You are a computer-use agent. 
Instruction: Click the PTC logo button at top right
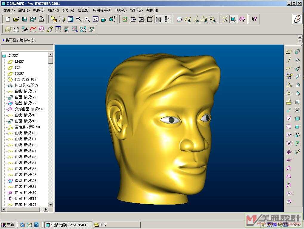tap(297, 19)
